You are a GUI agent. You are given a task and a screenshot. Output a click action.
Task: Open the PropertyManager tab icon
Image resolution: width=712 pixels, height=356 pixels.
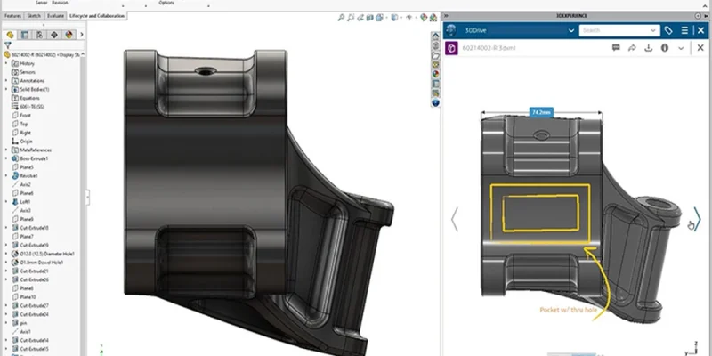click(x=25, y=35)
